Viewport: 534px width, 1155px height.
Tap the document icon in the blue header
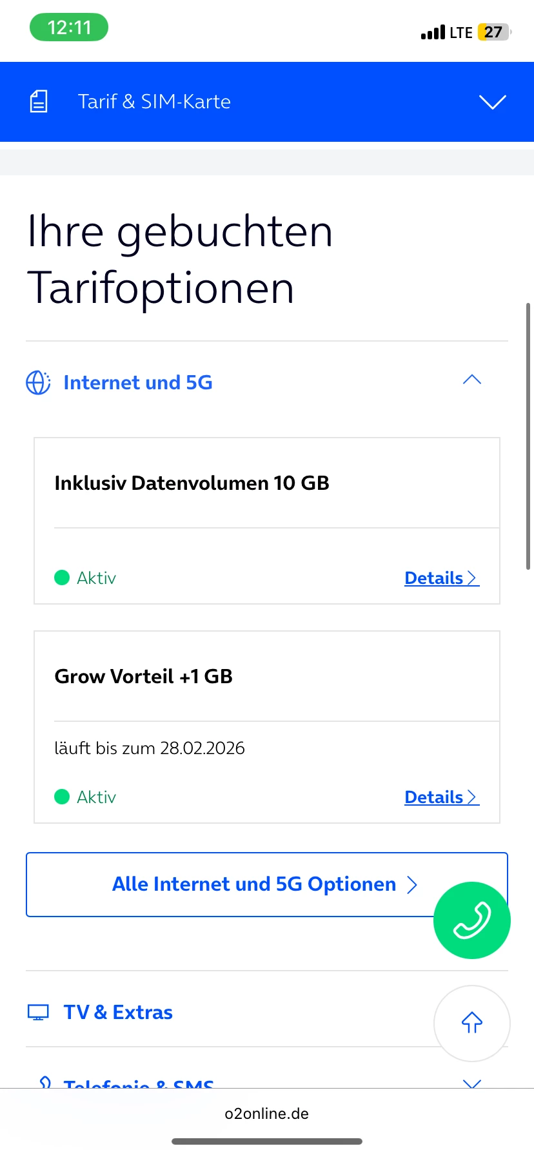(39, 101)
